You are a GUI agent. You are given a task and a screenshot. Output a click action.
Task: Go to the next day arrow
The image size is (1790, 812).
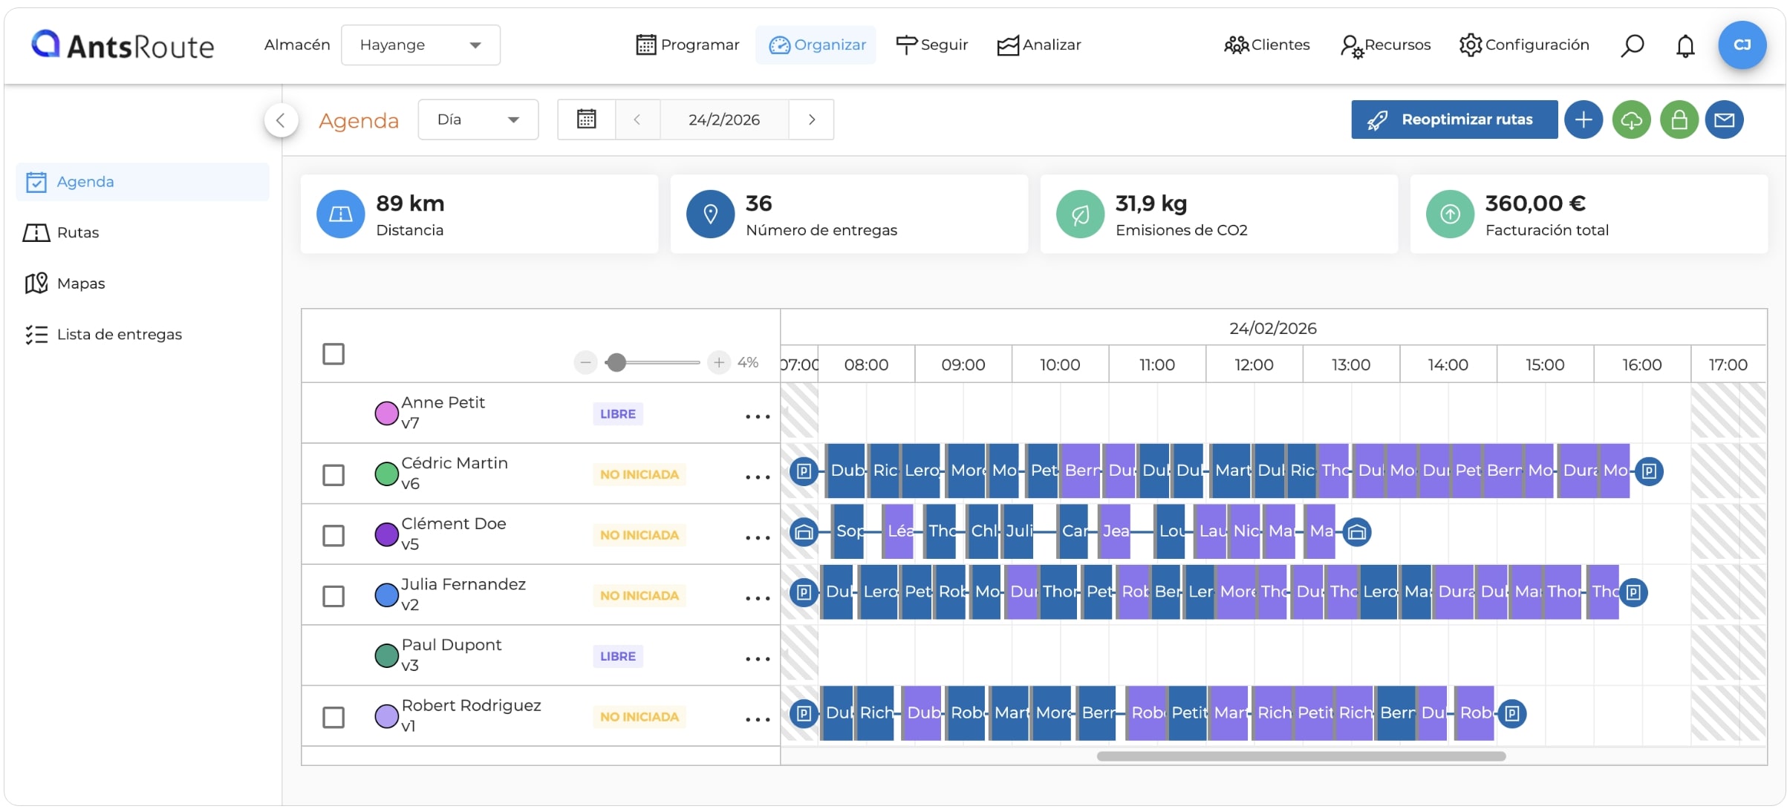(x=811, y=119)
